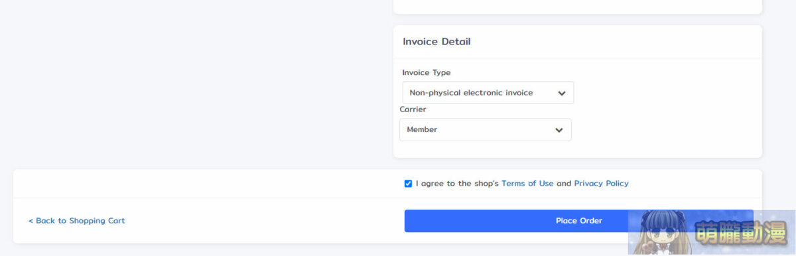Click the Invoice Detail section heading
Viewport: 796px width, 256px height.
(436, 42)
